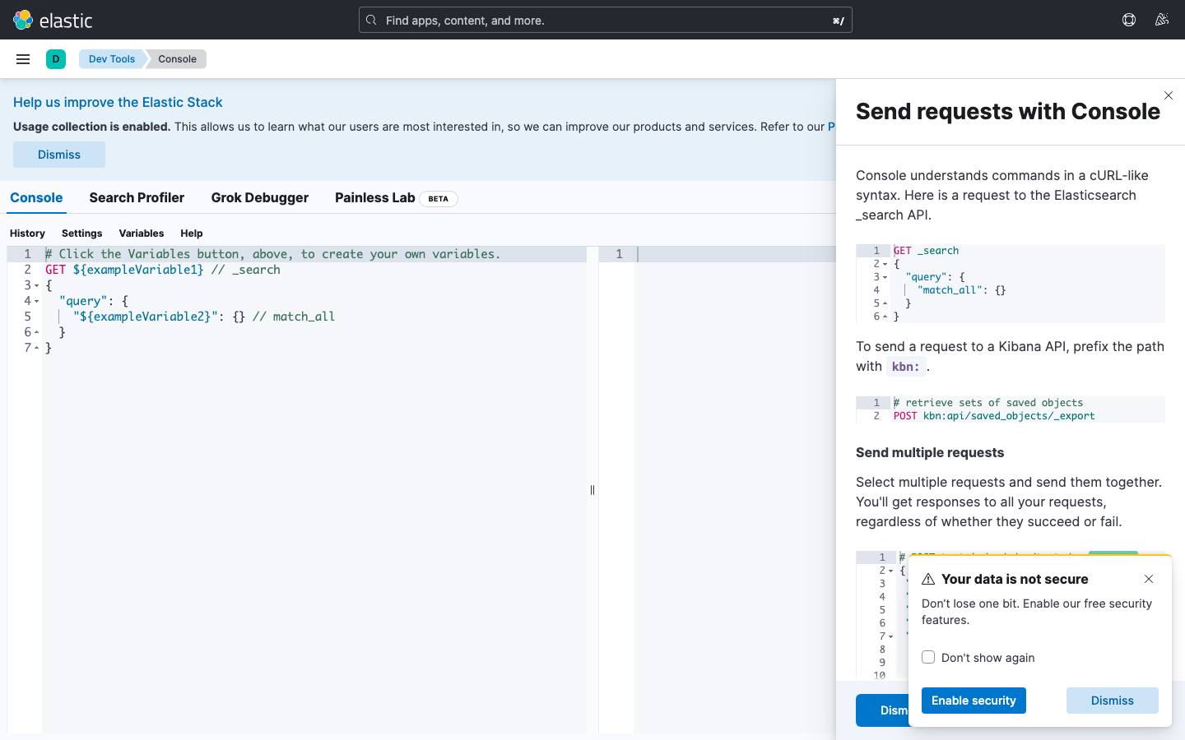Click the Console breadcrumb
Image resolution: width=1185 pixels, height=740 pixels.
177,59
